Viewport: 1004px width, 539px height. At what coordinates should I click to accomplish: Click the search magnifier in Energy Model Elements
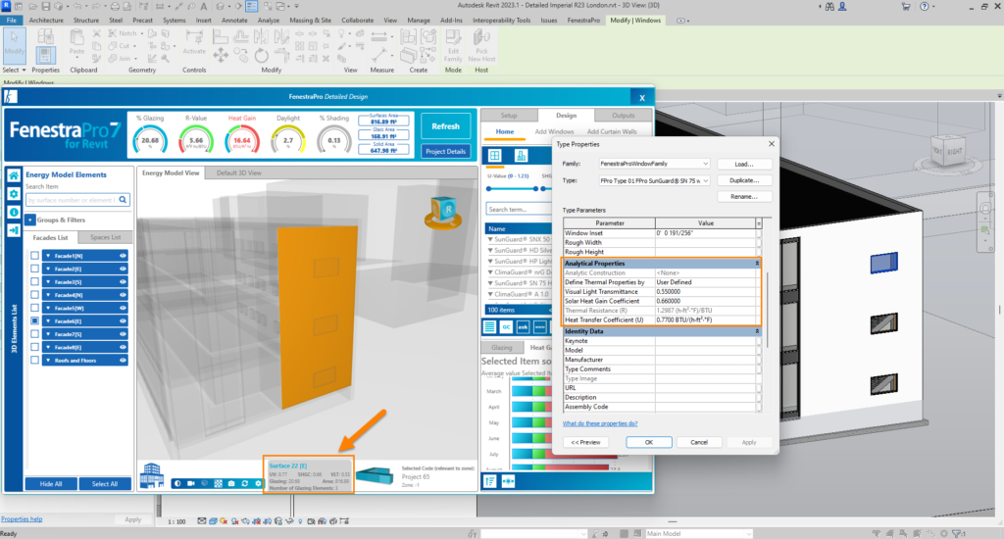(123, 200)
